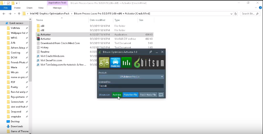Expand the address bar history dropdown

pos(232,14)
